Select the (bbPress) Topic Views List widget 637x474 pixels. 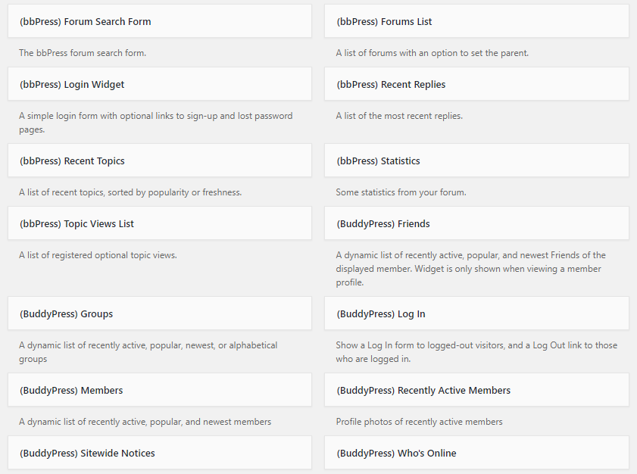tap(160, 223)
